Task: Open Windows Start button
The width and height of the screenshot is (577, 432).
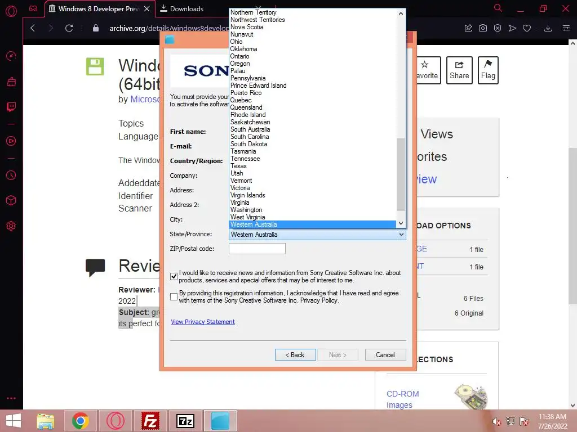Action: click(x=14, y=421)
